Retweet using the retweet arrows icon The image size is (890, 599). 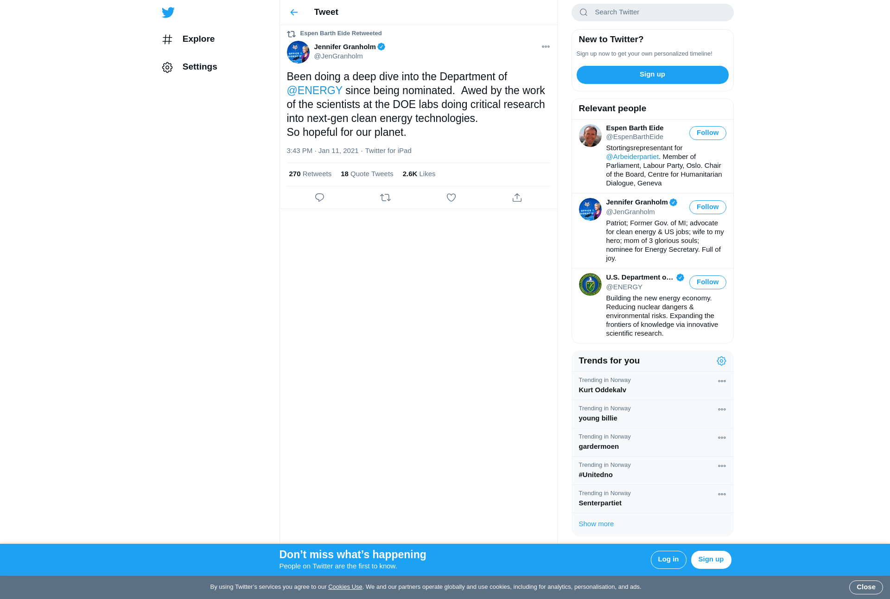tap(385, 198)
